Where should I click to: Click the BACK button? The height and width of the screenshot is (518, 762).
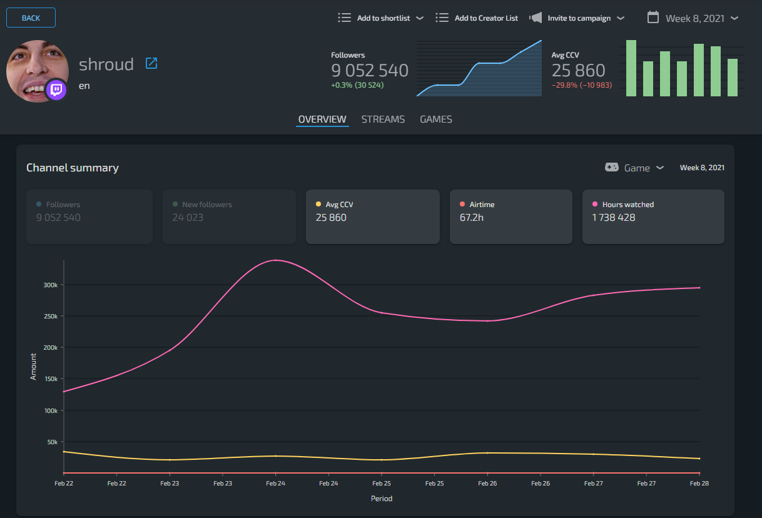(x=31, y=18)
